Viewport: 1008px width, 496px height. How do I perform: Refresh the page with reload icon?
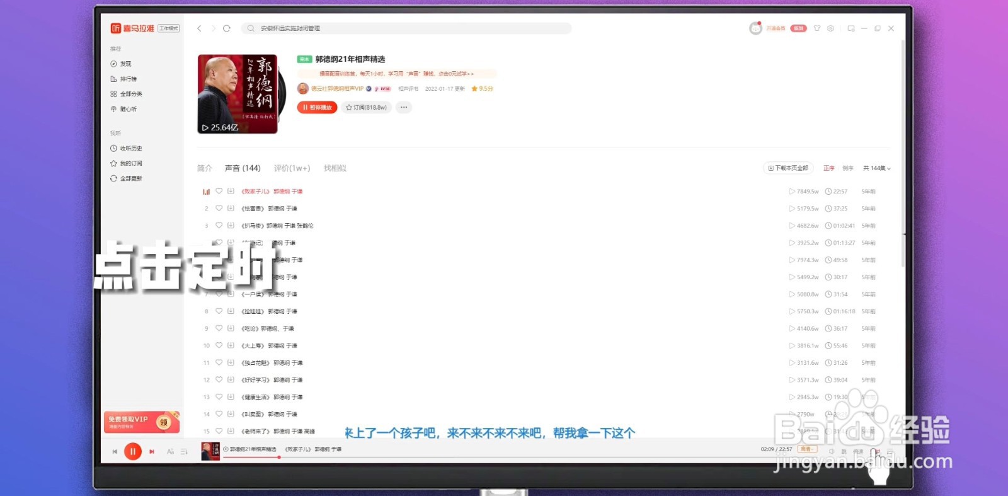[x=227, y=28]
